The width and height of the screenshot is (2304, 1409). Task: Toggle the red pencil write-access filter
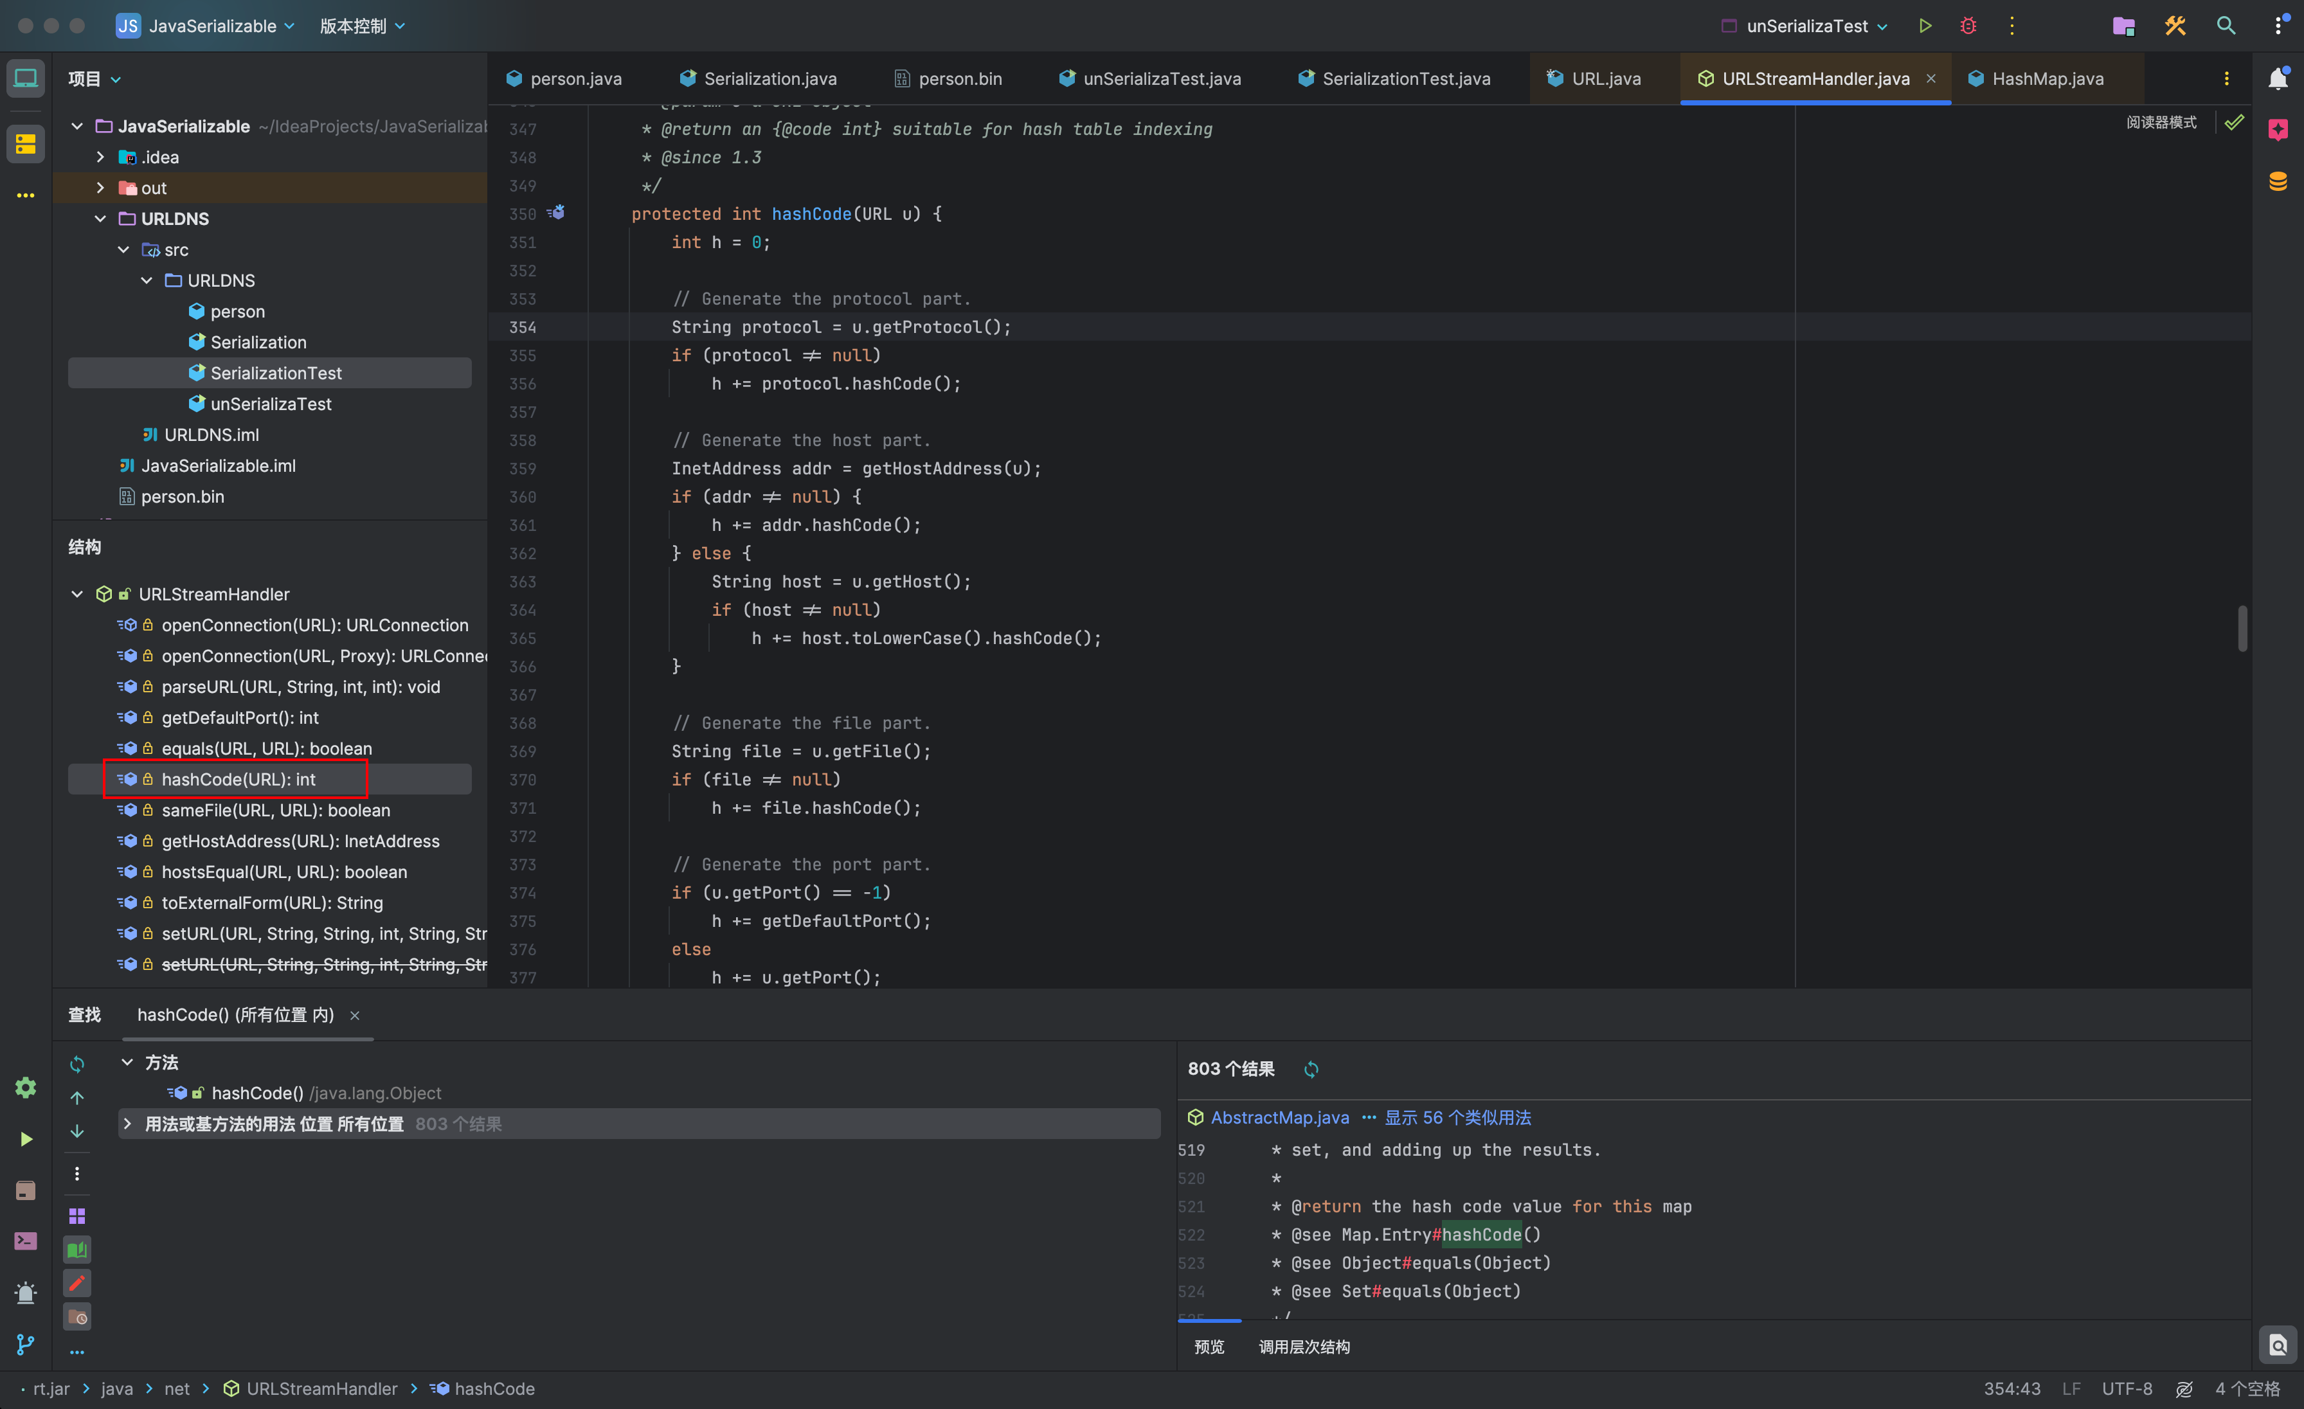point(78,1283)
